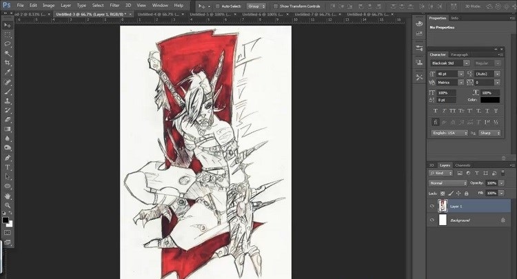The width and height of the screenshot is (517, 279).
Task: Open the Kind layer filter dropdown
Action: pos(440,173)
